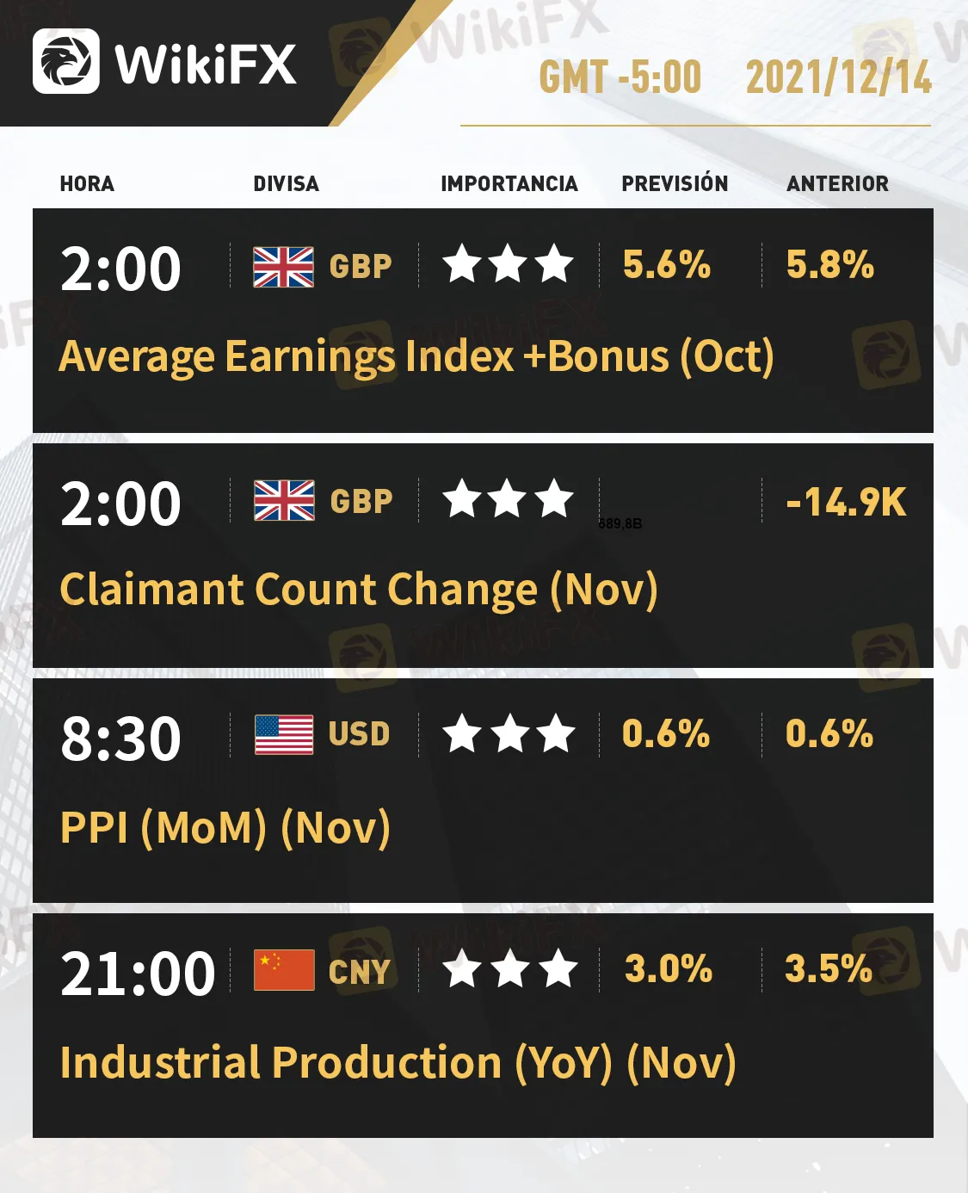Viewport: 968px width, 1193px height.
Task: Open the Average Earnings Index +Bonus (Oct) event
Action: coord(416,356)
